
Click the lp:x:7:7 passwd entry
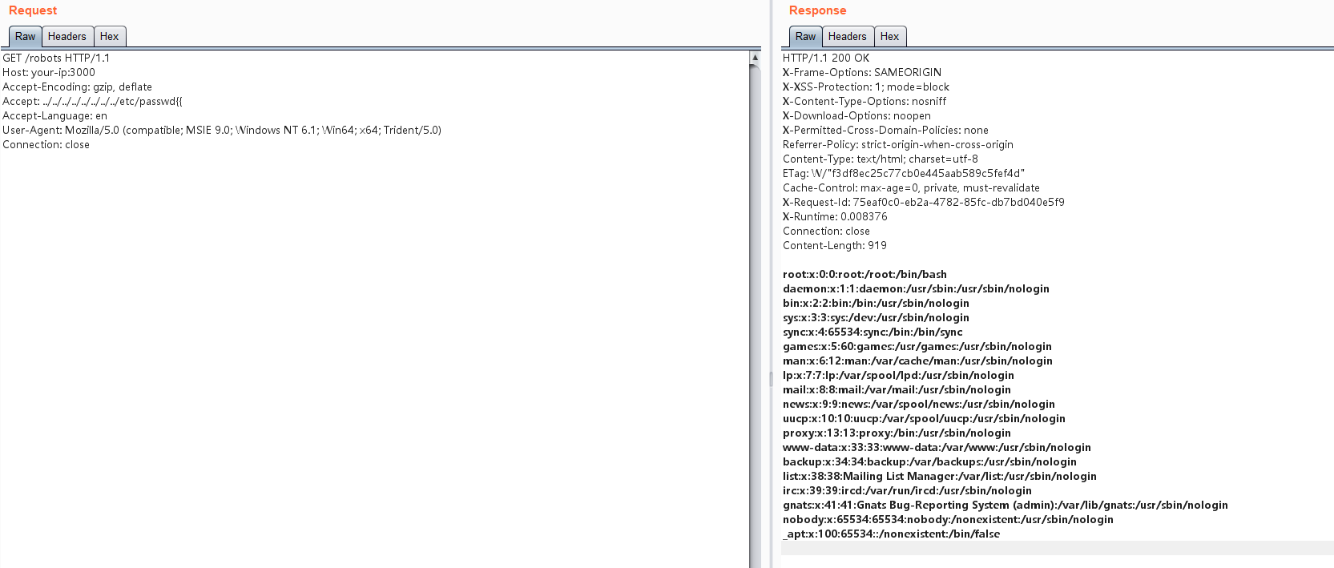pos(898,376)
